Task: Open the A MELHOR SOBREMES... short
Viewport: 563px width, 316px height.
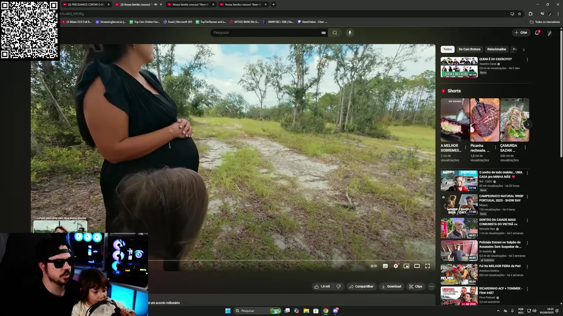Action: coord(455,120)
